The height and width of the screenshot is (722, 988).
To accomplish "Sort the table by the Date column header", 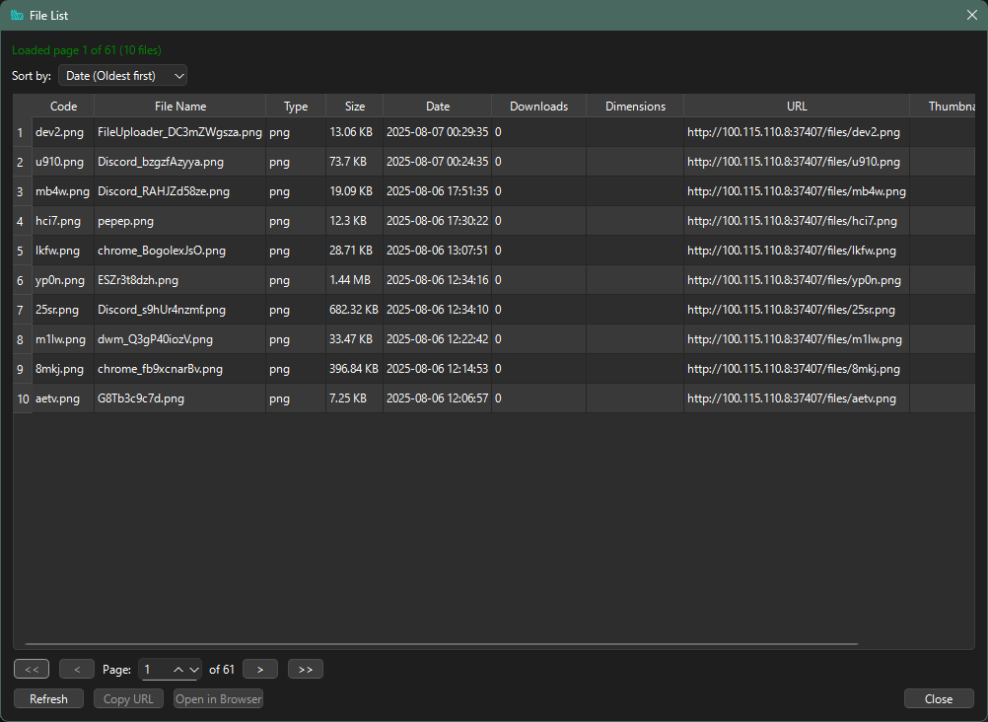I will pos(437,107).
